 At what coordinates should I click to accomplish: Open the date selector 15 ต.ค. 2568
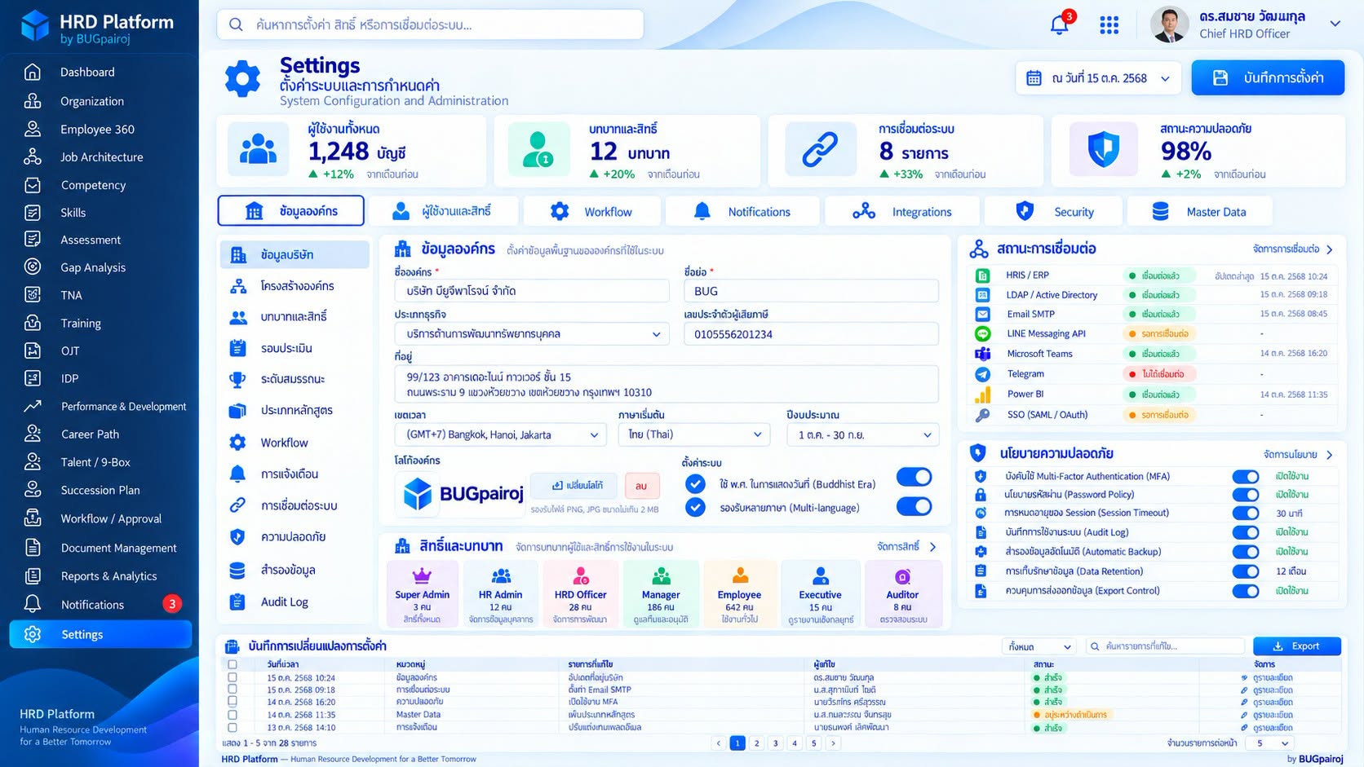(1099, 78)
